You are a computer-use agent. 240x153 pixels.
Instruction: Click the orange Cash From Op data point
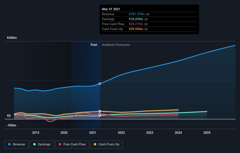100,111
